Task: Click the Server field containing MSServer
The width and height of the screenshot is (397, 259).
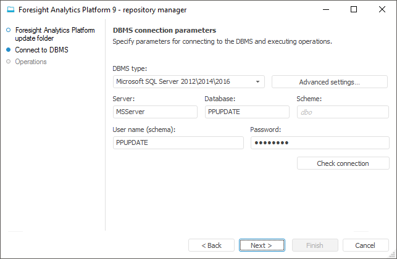Action: pos(156,112)
